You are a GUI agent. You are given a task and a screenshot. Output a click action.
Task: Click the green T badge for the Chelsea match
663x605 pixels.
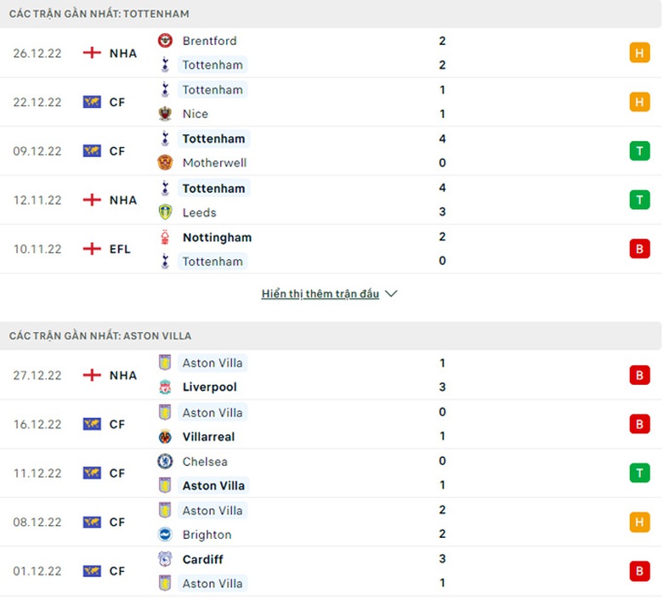(x=639, y=473)
